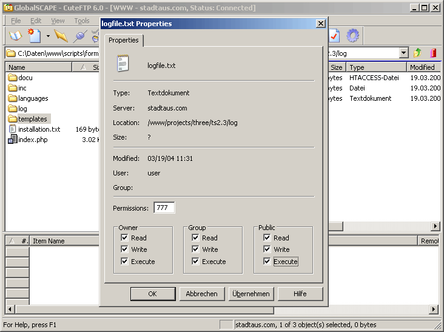Click the /www/projects/three/ts2.3/log location text
444x332 pixels.
point(192,123)
